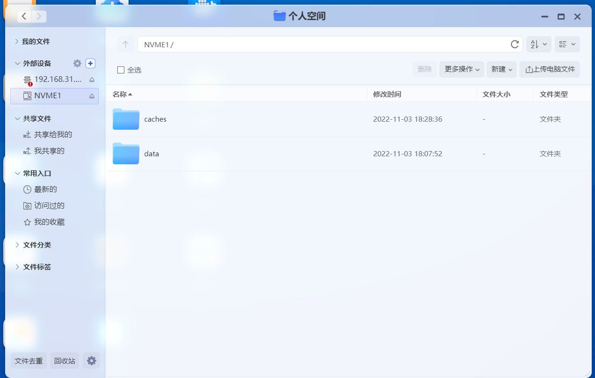
Task: Open external devices settings gear
Action: pos(77,63)
